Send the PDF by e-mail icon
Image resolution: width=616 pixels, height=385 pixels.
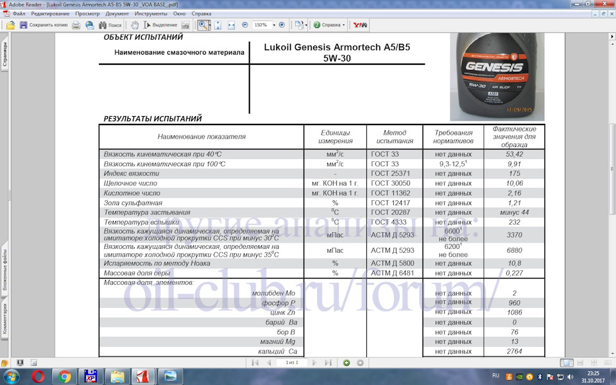coord(90,25)
